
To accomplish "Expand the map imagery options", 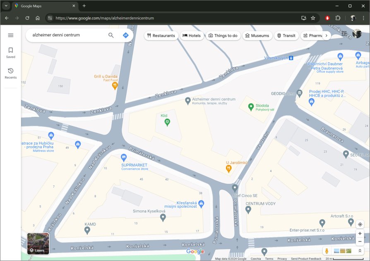I will [360, 251].
